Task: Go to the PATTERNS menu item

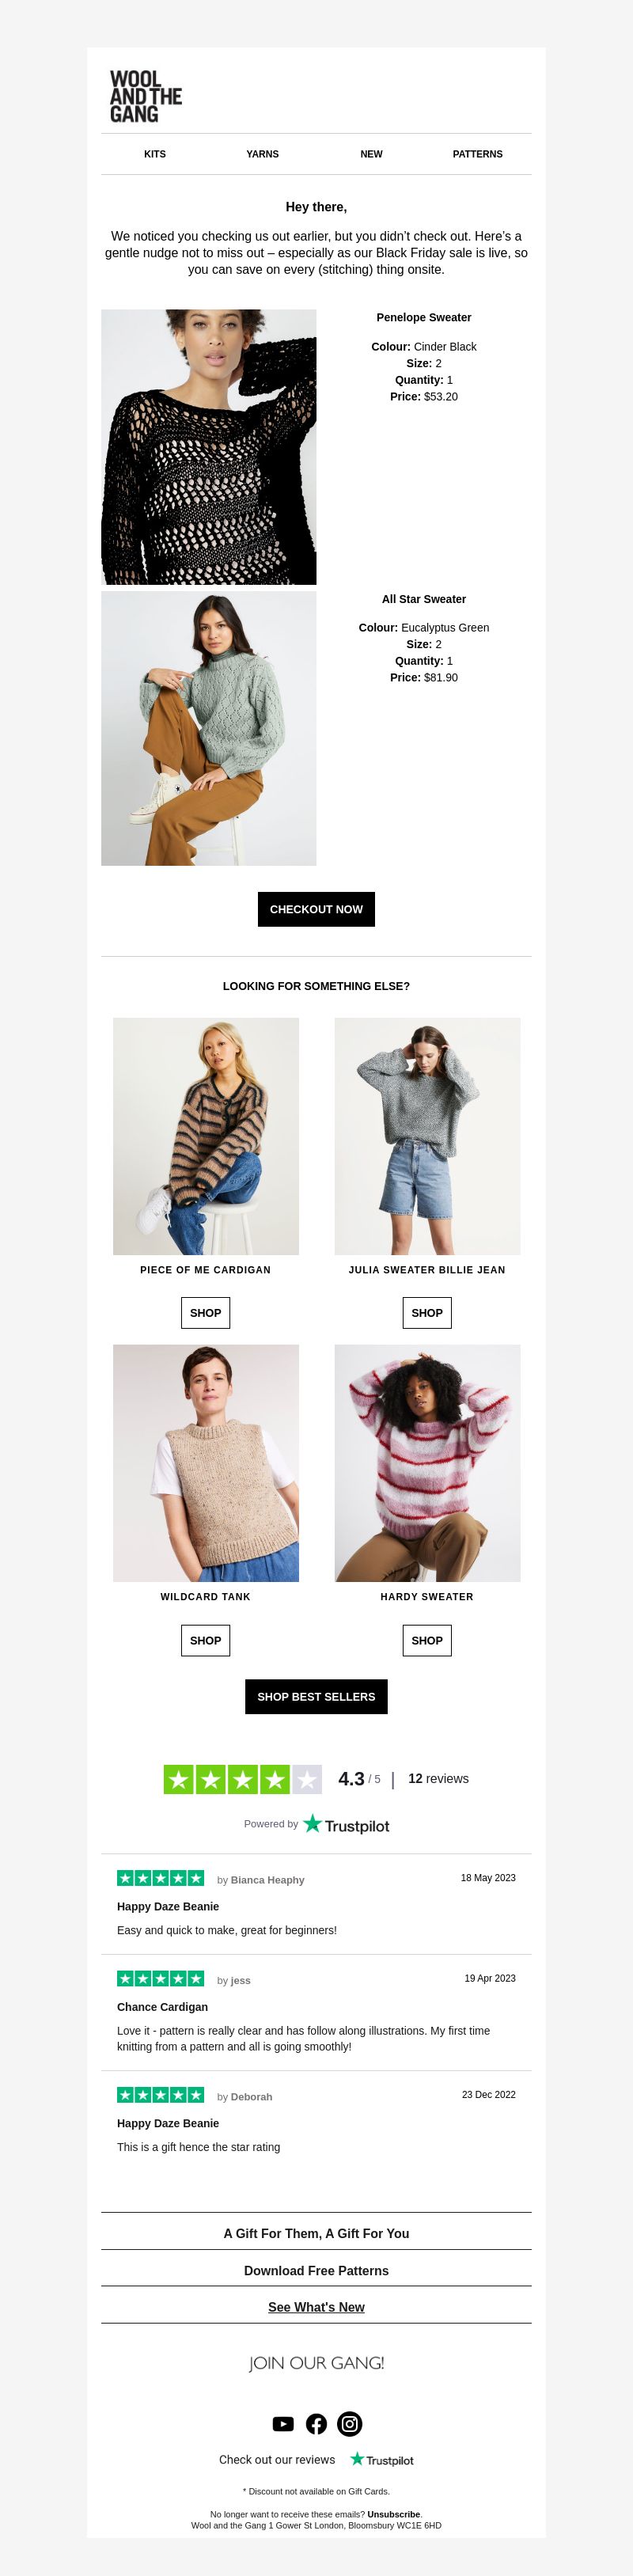Action: pyautogui.click(x=478, y=154)
